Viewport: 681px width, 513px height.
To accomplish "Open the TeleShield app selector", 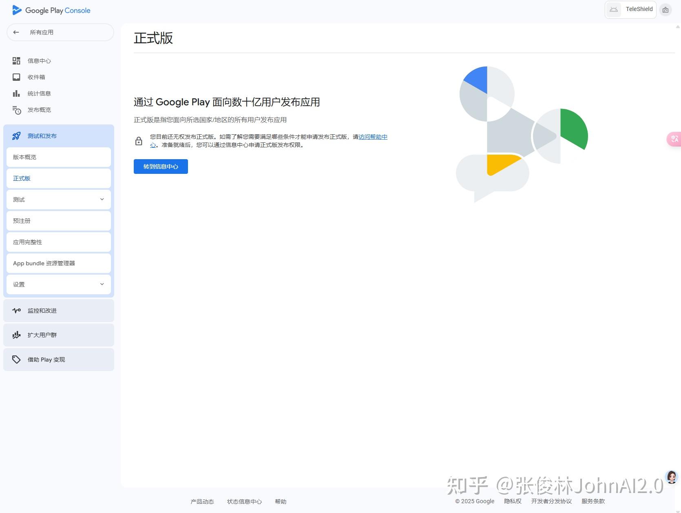I will tap(630, 9).
